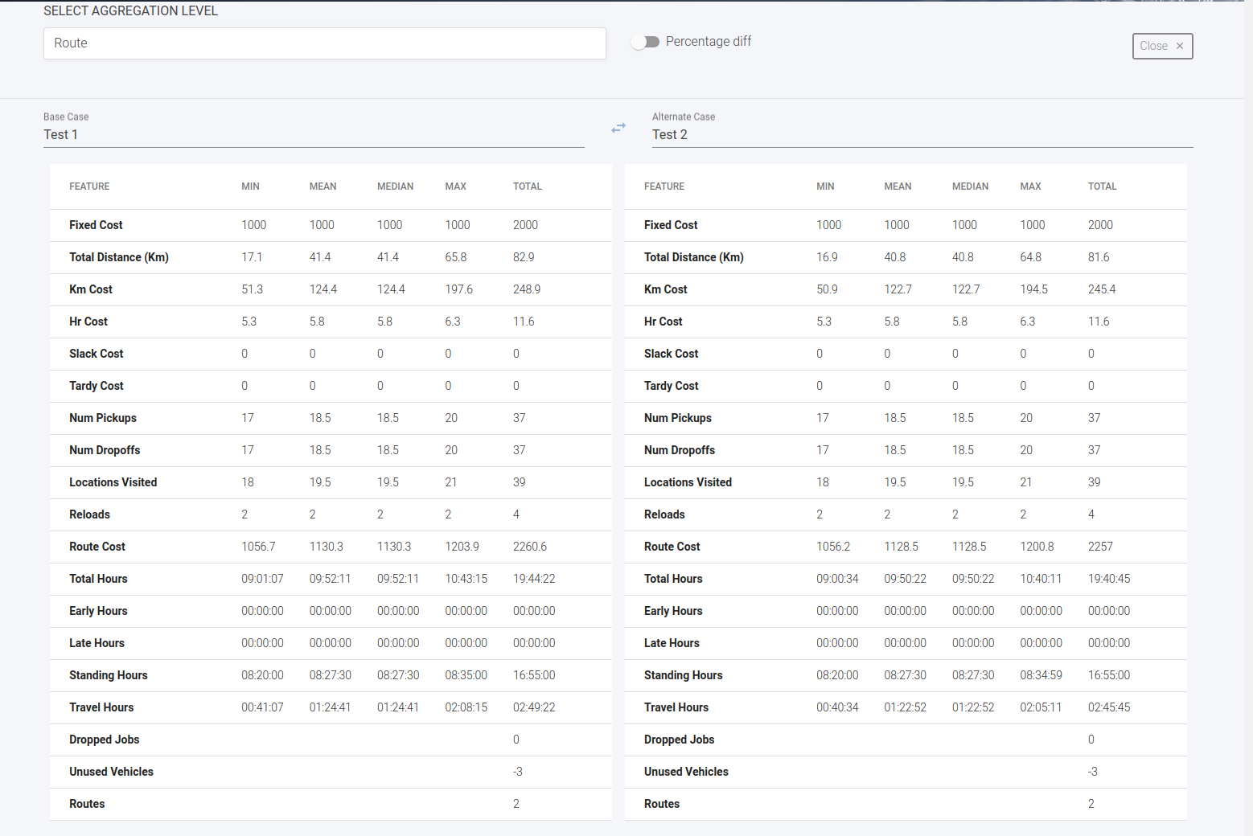1253x836 pixels.
Task: Click the MEDIAN header in alternate table
Action: [970, 186]
